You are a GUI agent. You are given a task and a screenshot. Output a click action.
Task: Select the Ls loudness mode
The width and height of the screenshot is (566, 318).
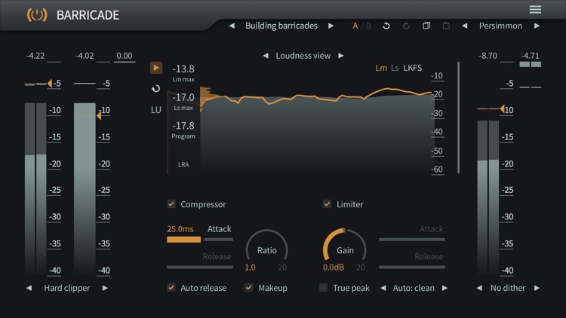(395, 68)
